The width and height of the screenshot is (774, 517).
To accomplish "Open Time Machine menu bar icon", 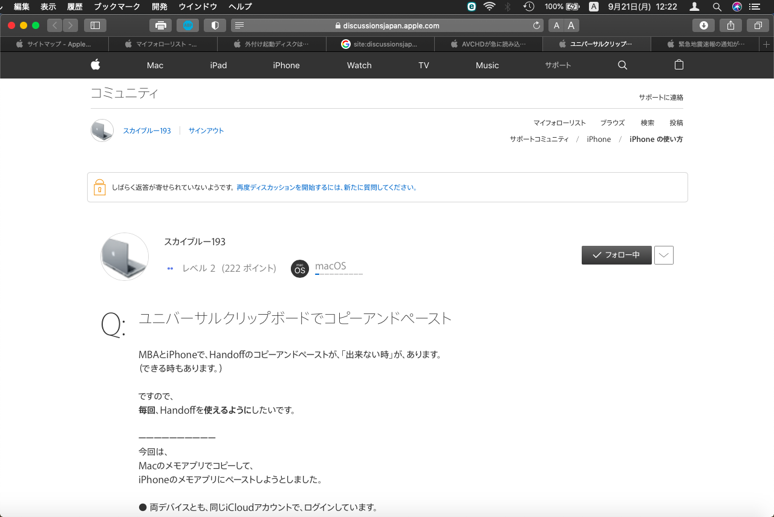I will tap(529, 7).
